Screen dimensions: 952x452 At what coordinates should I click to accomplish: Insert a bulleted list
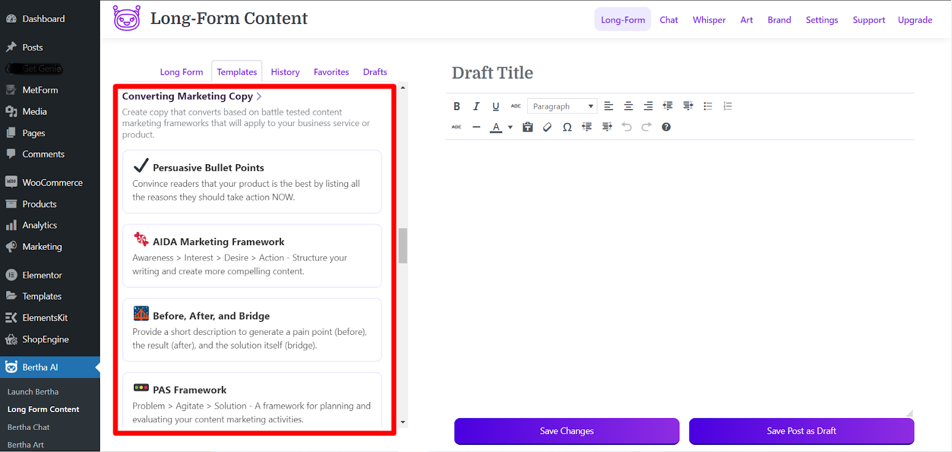coord(707,106)
